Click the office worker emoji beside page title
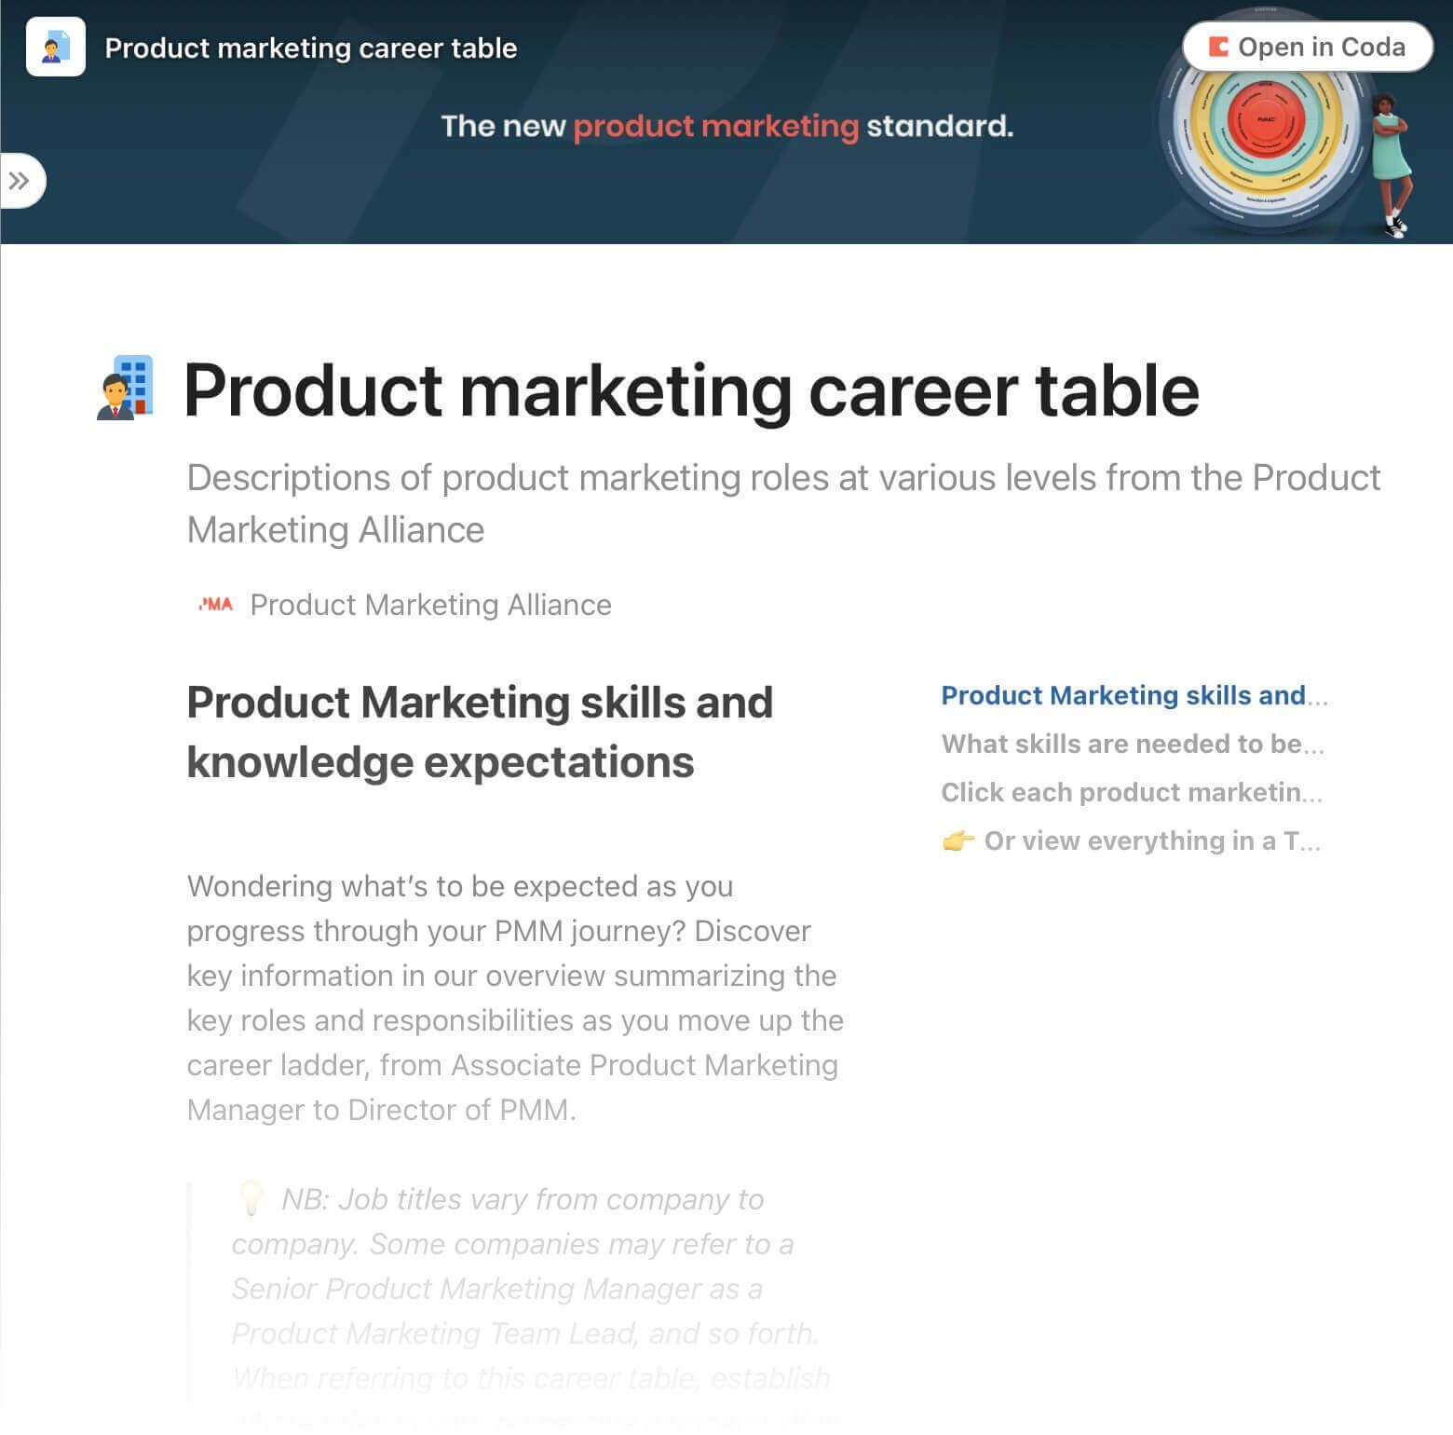1453x1435 pixels. tap(125, 388)
